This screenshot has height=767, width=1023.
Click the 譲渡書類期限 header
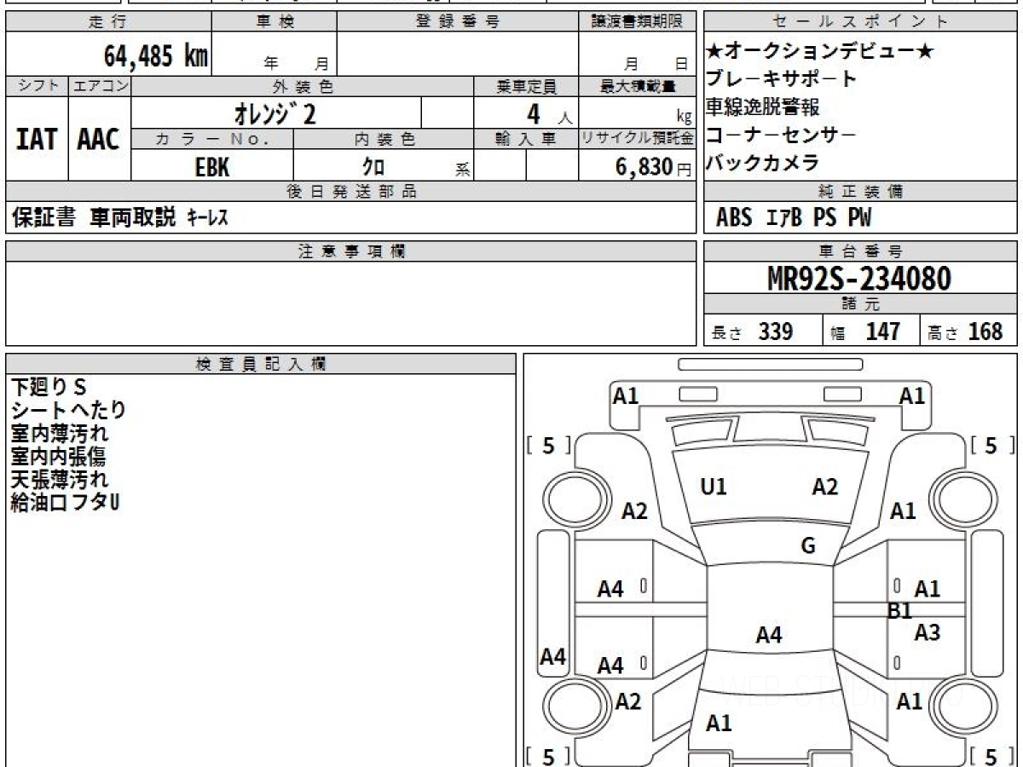pos(636,21)
